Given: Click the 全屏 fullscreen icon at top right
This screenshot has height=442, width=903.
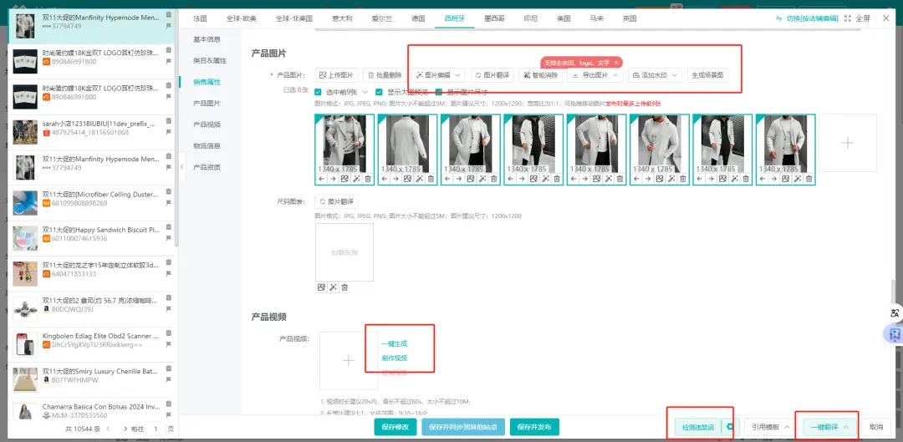Looking at the screenshot, I should tap(848, 18).
